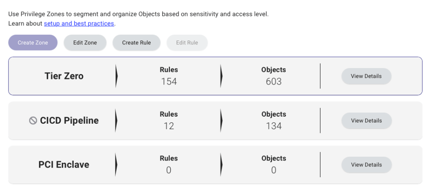
Task: Click the disabled icon beside CICD Pipeline
Action: [x=33, y=121]
